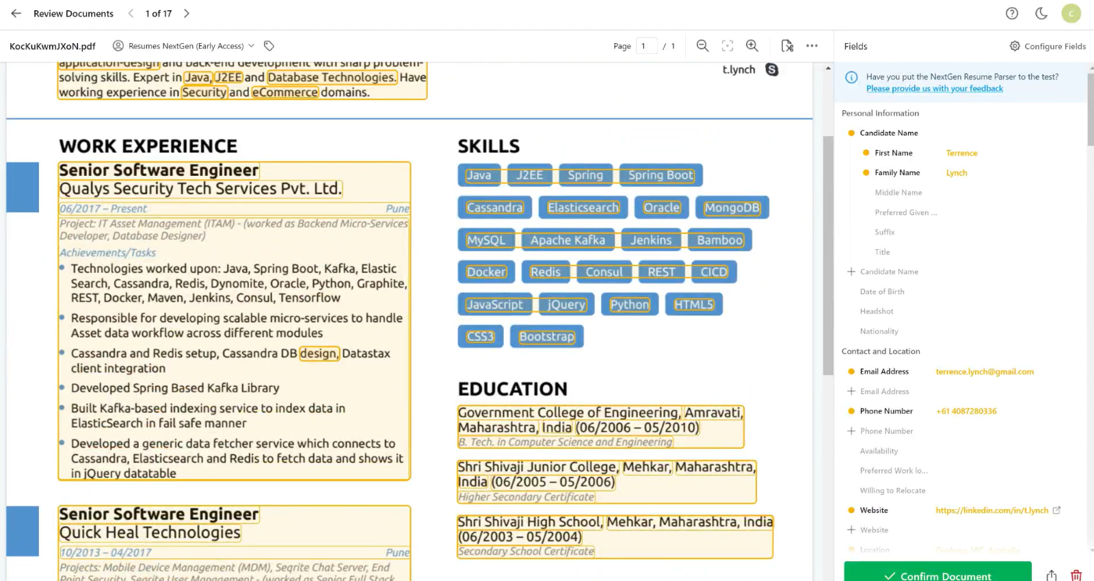1094x581 pixels.
Task: Delete document with trash icon
Action: (1076, 575)
